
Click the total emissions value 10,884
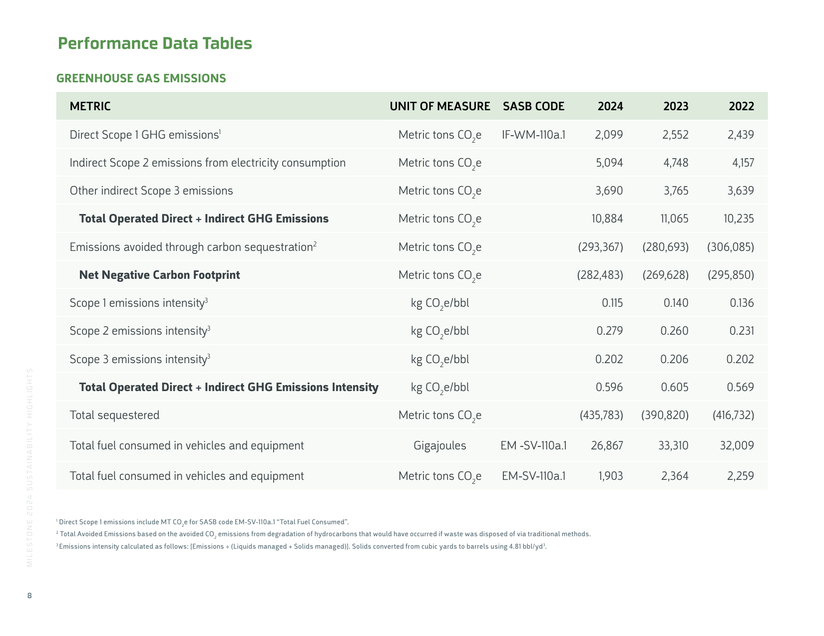point(607,218)
